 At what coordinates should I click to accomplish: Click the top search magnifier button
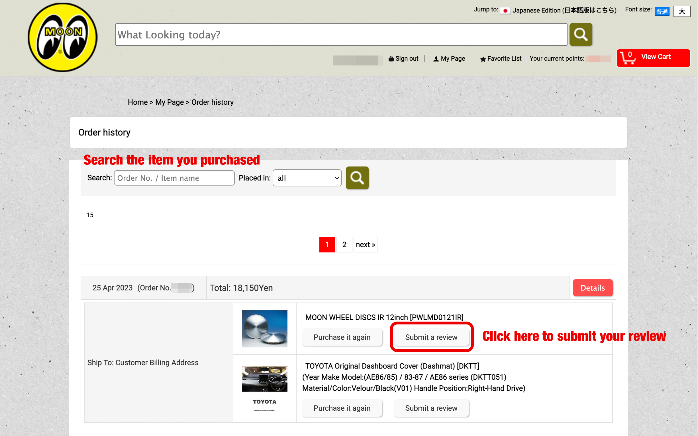581,34
